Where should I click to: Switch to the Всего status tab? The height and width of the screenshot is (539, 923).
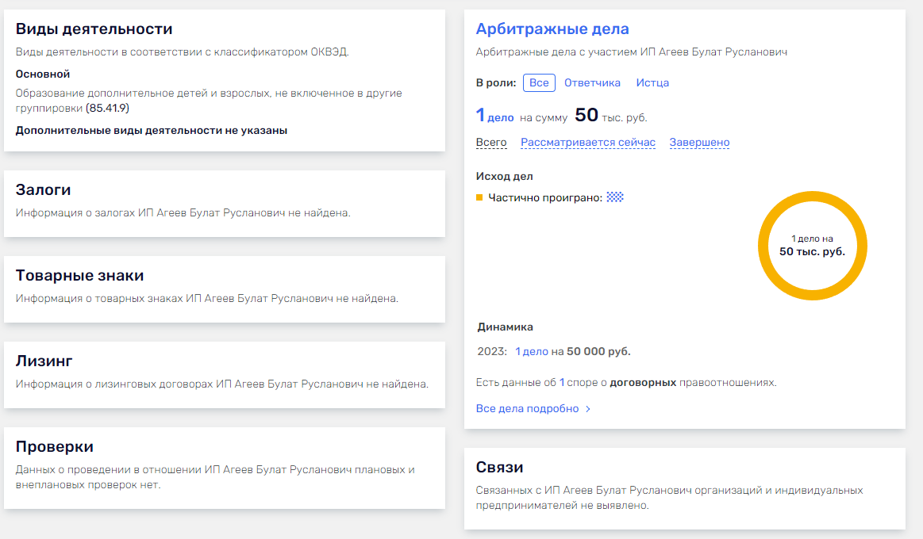click(x=490, y=143)
